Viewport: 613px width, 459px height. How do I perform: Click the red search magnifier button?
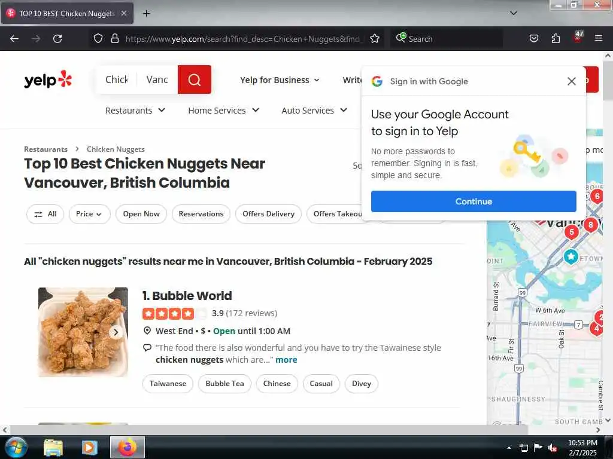tap(195, 79)
